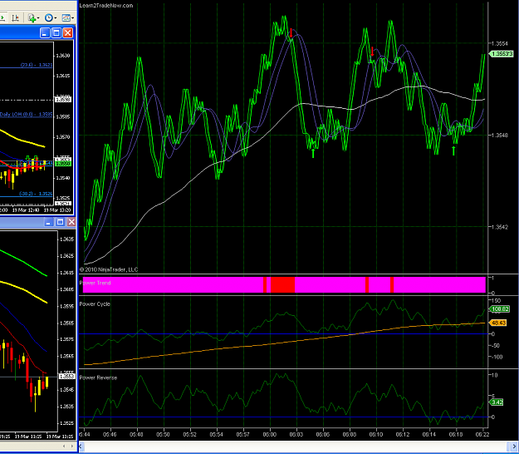Click the Power Reverse indicator label
The height and width of the screenshot is (454, 519).
point(98,378)
